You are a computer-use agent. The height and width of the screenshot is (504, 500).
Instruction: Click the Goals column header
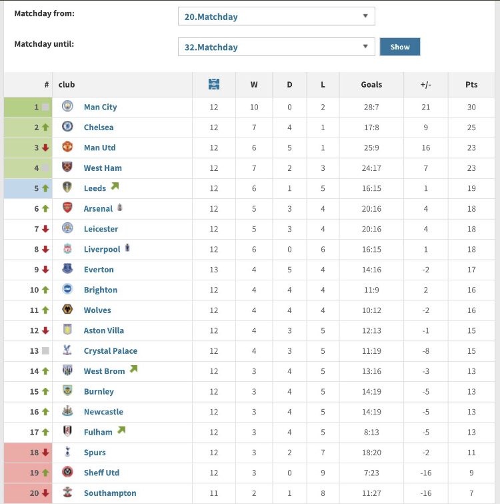tap(371, 85)
